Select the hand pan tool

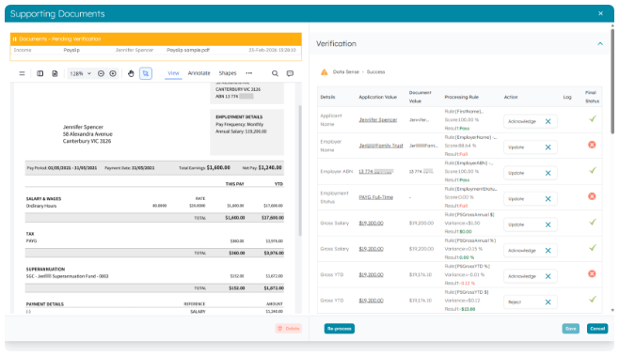click(131, 73)
